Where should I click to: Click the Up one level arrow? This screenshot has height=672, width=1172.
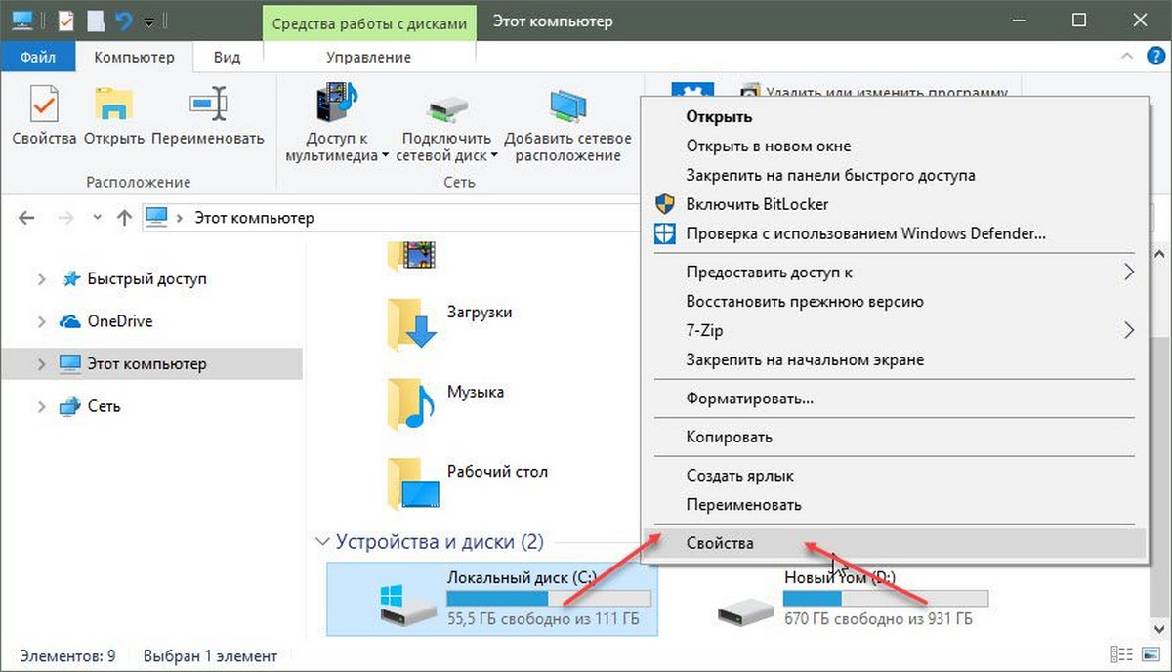[x=124, y=218]
